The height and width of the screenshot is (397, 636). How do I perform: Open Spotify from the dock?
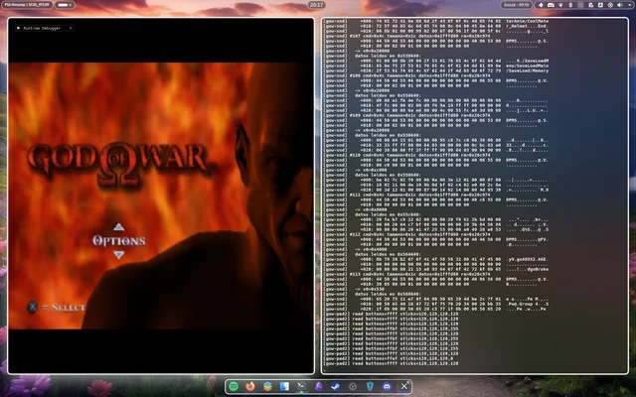pos(234,386)
